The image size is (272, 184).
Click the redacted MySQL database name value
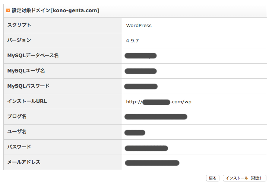coord(140,56)
